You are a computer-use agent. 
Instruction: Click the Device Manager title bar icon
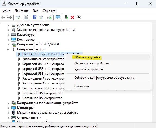(4, 4)
